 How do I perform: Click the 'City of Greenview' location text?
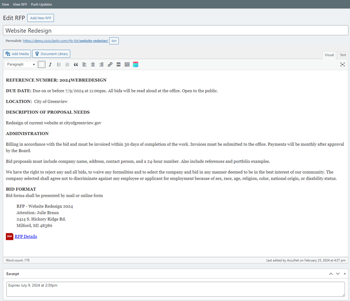click(51, 102)
